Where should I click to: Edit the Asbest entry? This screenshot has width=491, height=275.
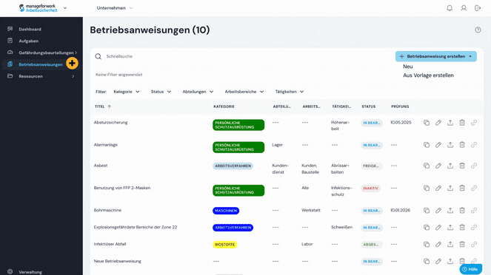(x=438, y=166)
